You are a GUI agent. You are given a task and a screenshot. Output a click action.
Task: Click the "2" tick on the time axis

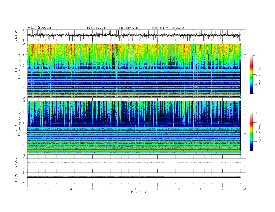coord(71,189)
